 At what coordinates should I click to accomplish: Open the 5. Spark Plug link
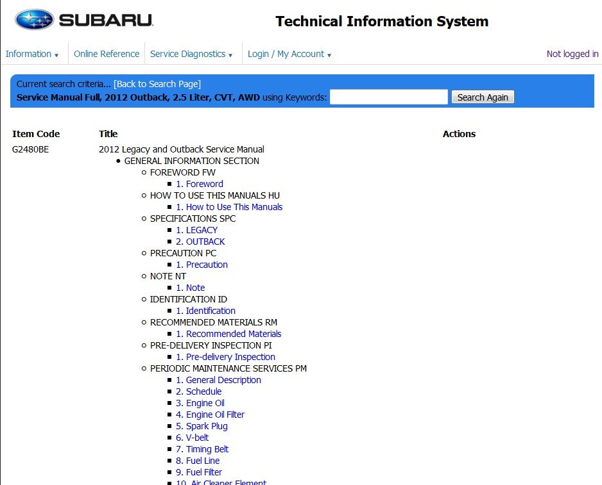pyautogui.click(x=202, y=426)
